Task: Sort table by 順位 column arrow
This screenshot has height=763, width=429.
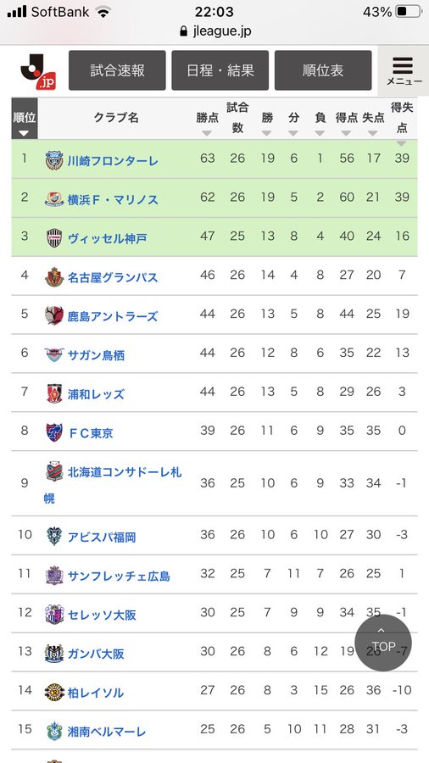Action: click(x=25, y=133)
